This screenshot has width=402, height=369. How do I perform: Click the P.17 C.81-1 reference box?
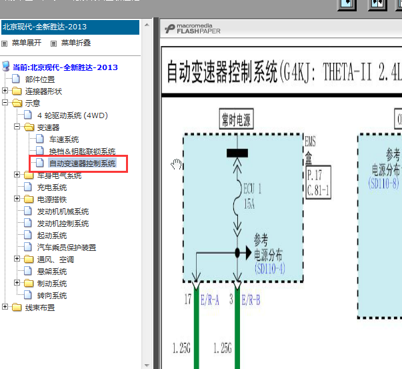coord(319,182)
